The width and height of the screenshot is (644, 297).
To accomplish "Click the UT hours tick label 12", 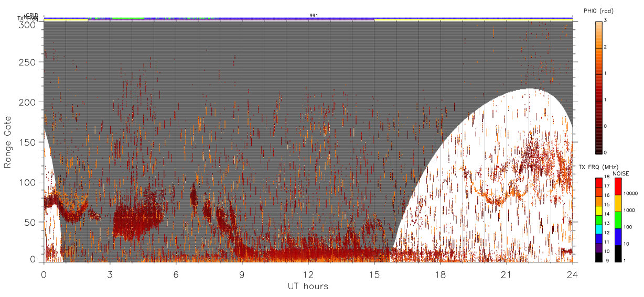I will coord(308,274).
